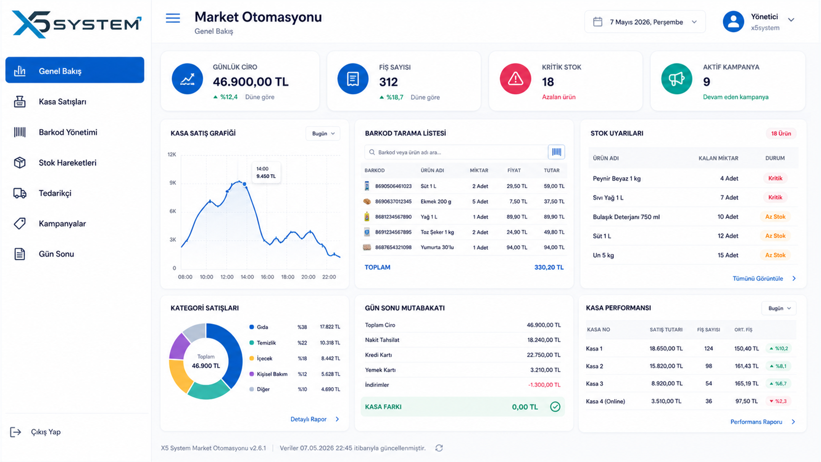Click the Fiş Sayısı receipt icon
This screenshot has height=462, width=821.
point(353,79)
